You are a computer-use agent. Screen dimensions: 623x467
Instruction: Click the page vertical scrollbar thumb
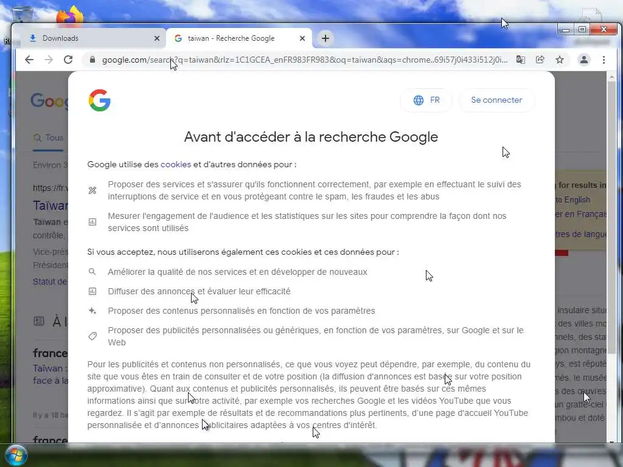(611, 217)
